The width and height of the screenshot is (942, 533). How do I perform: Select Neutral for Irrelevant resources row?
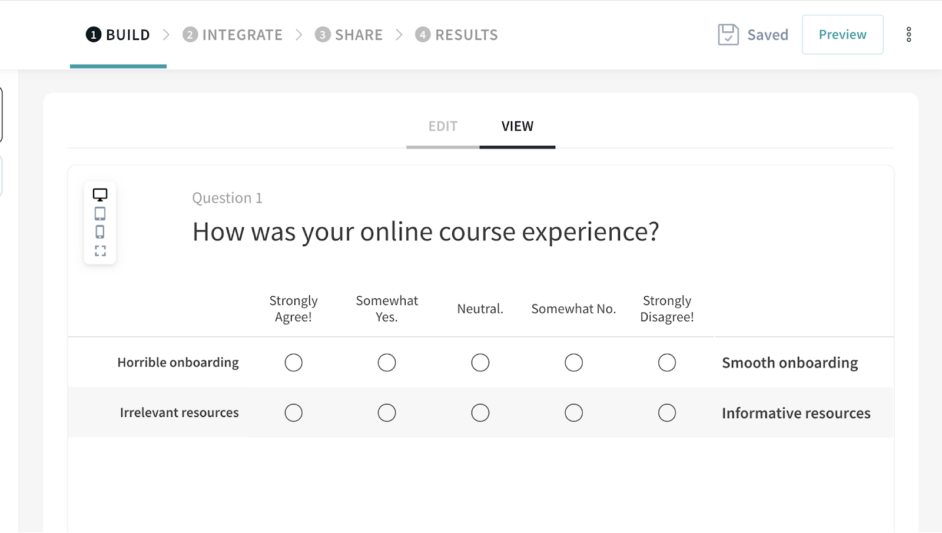pyautogui.click(x=480, y=413)
